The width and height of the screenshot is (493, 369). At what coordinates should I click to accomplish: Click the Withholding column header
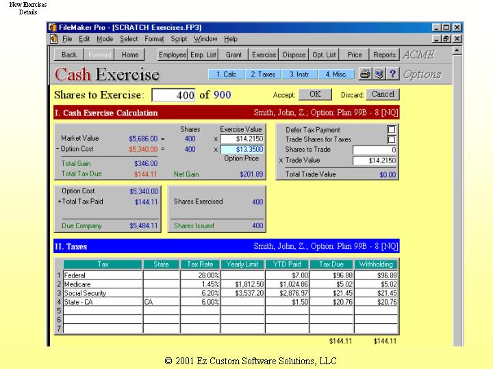376,264
